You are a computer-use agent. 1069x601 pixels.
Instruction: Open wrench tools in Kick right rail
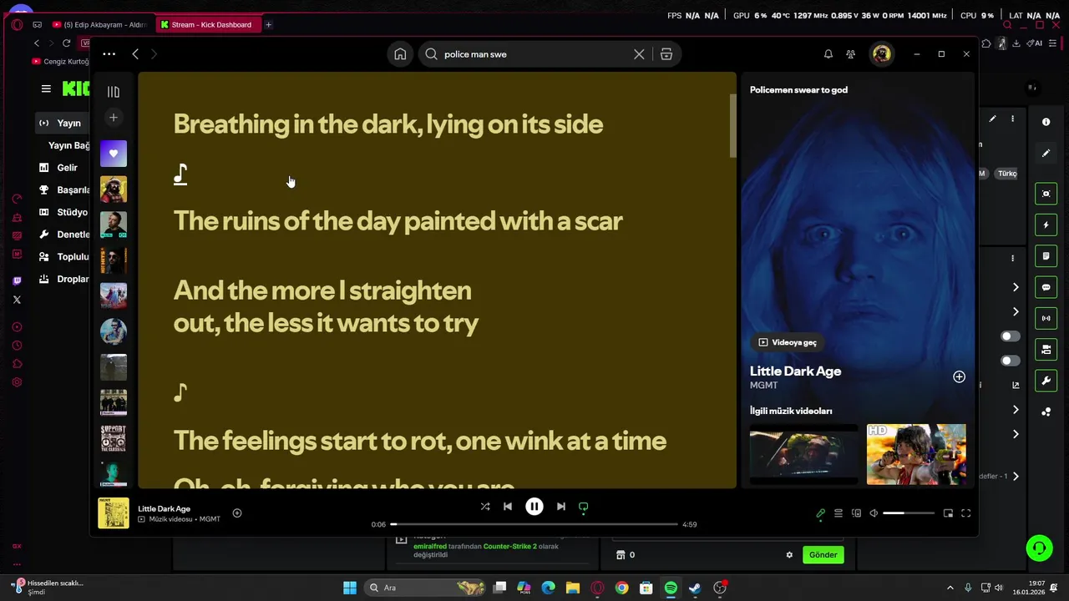pos(1046,381)
